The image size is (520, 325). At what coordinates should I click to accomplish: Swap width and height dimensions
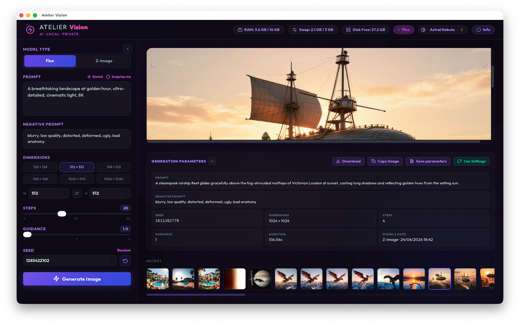[x=77, y=193]
